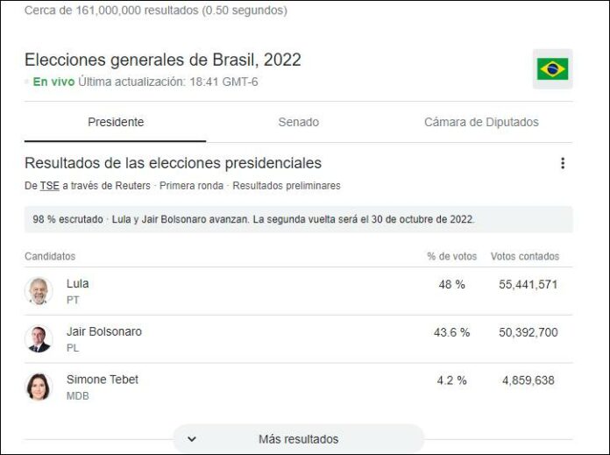Click the Lula candidate name
Screen dimensions: 610x455
[x=77, y=283]
